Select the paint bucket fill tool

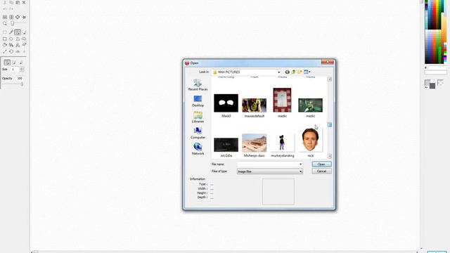coord(5,45)
